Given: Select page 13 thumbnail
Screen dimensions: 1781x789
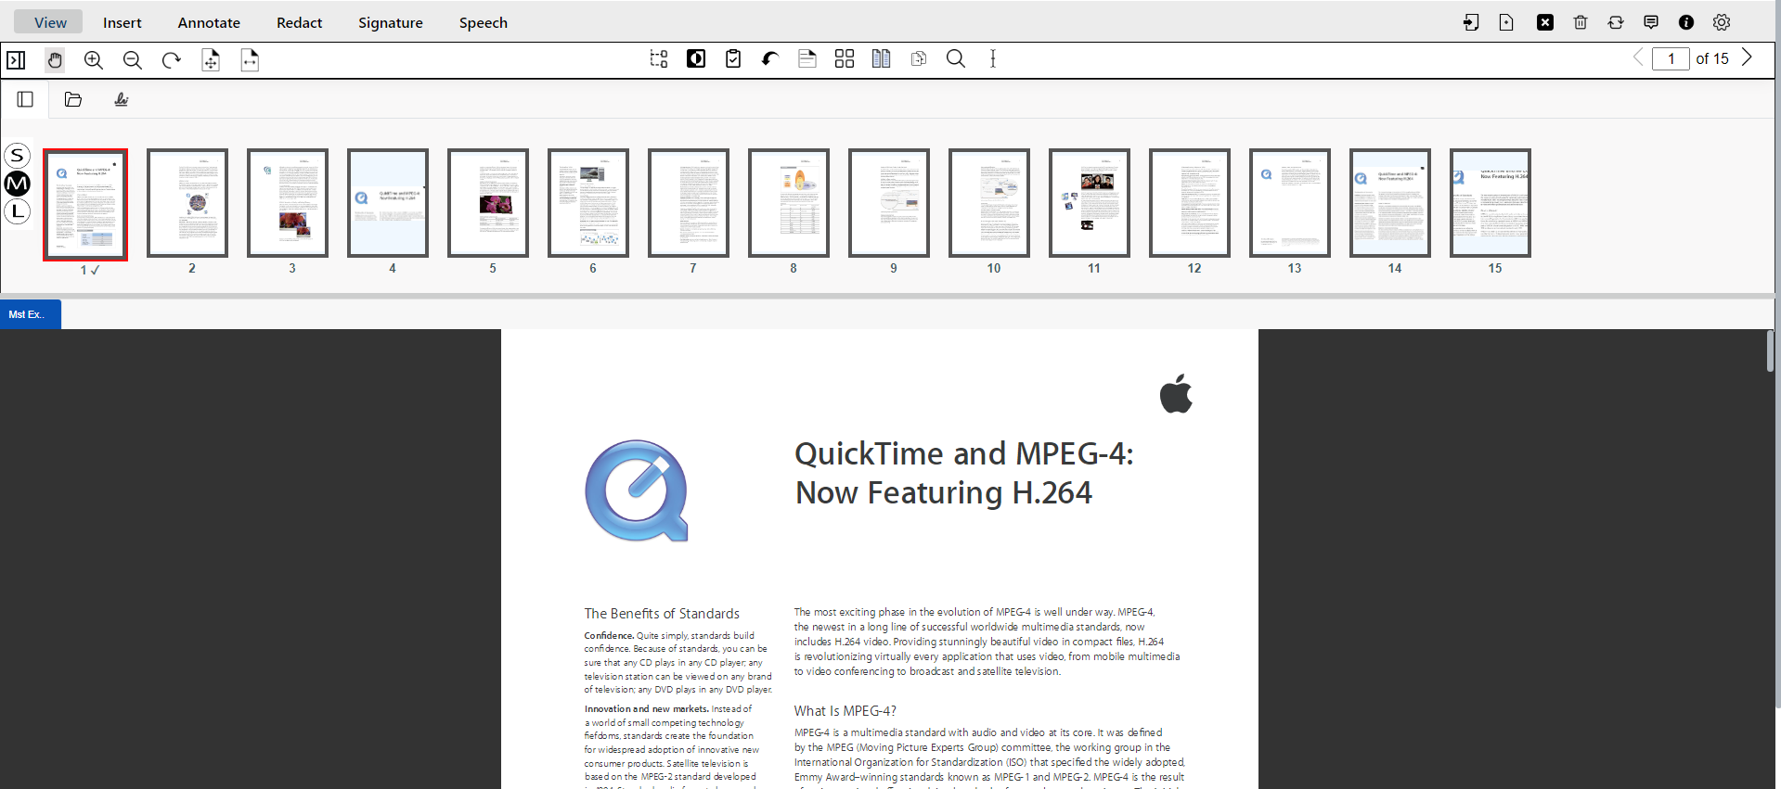Looking at the screenshot, I should pyautogui.click(x=1290, y=203).
